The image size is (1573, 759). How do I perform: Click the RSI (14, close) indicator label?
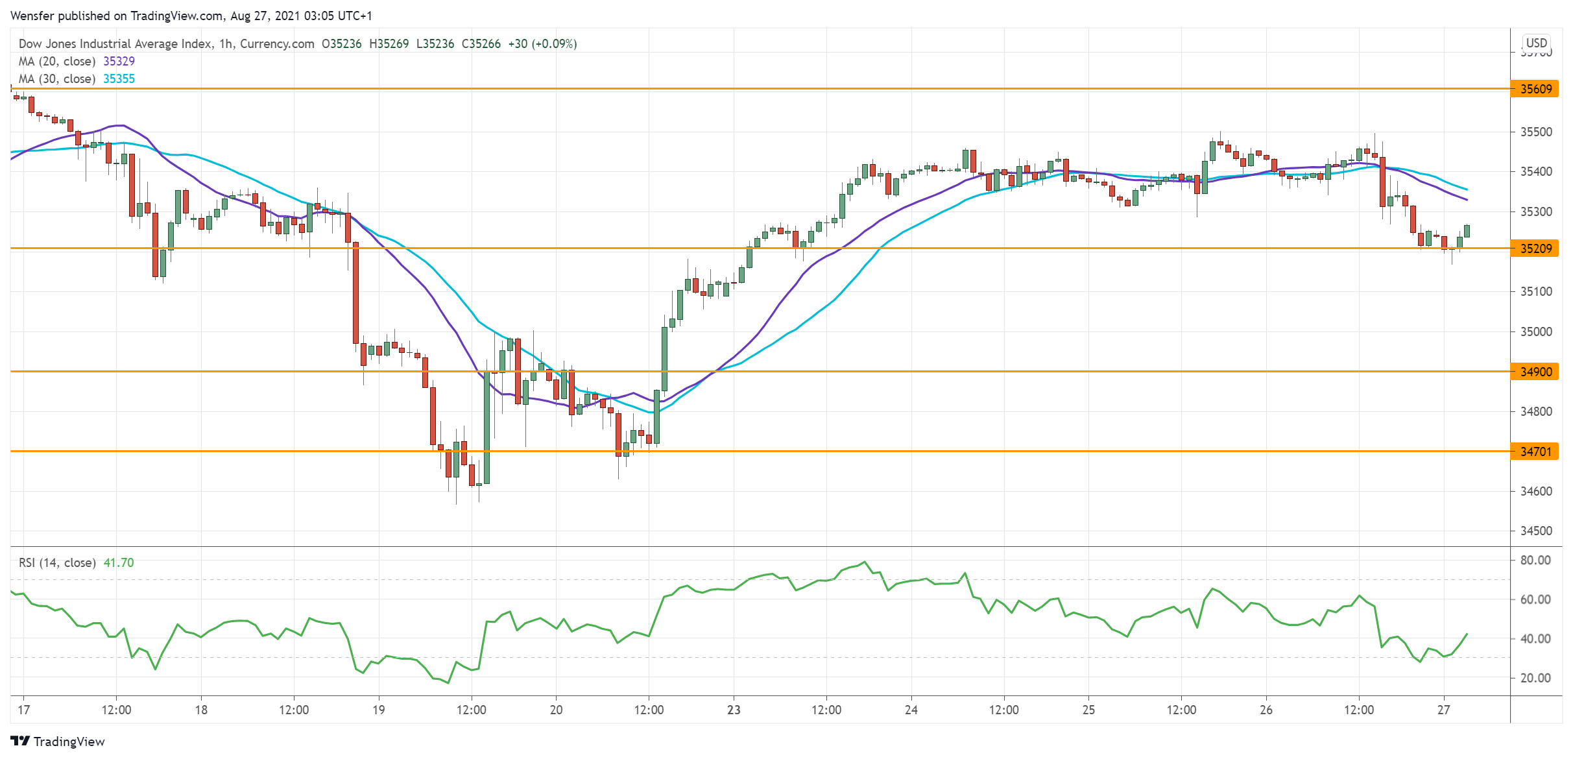point(57,562)
